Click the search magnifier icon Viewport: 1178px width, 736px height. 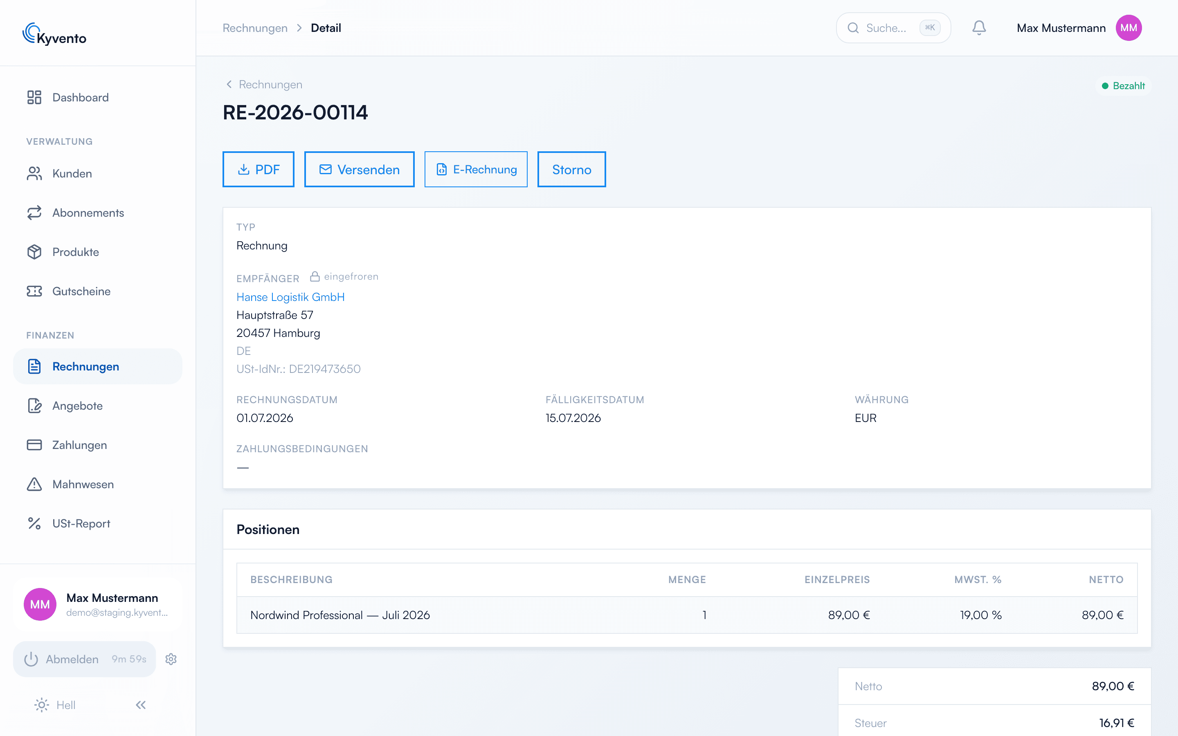pos(853,28)
